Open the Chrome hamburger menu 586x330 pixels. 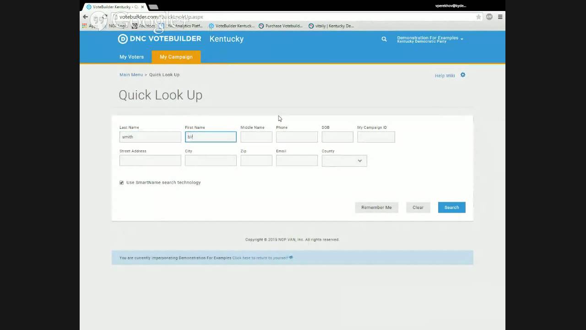point(500,17)
